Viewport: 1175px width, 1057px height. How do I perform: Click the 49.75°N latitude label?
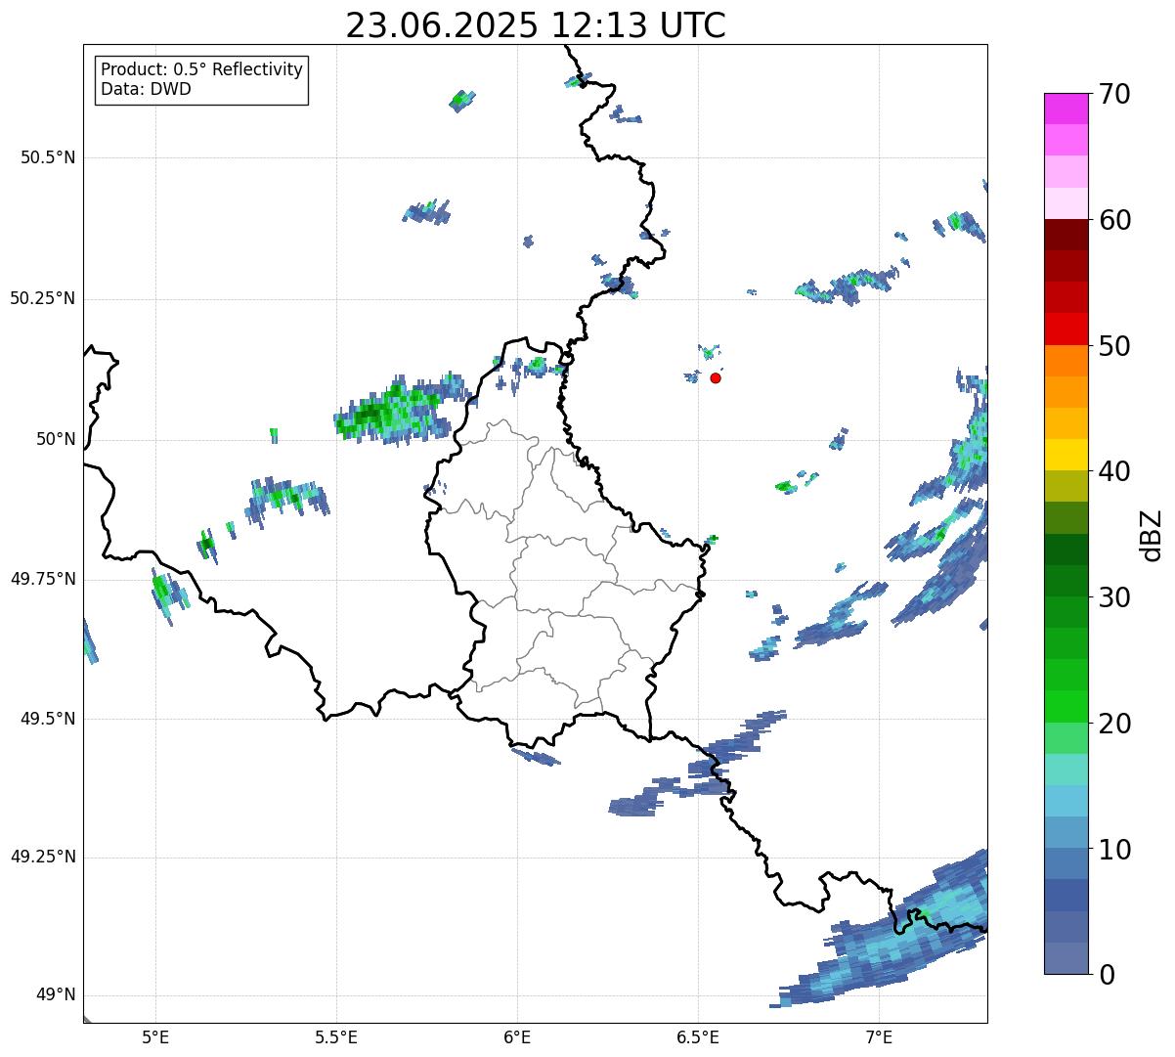(43, 579)
